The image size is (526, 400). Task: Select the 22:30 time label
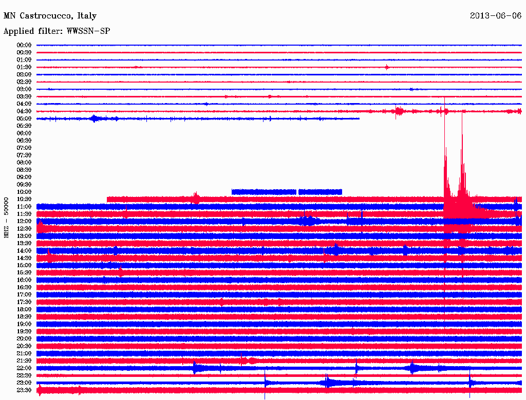click(24, 375)
